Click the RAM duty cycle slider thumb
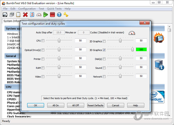 [59, 67]
